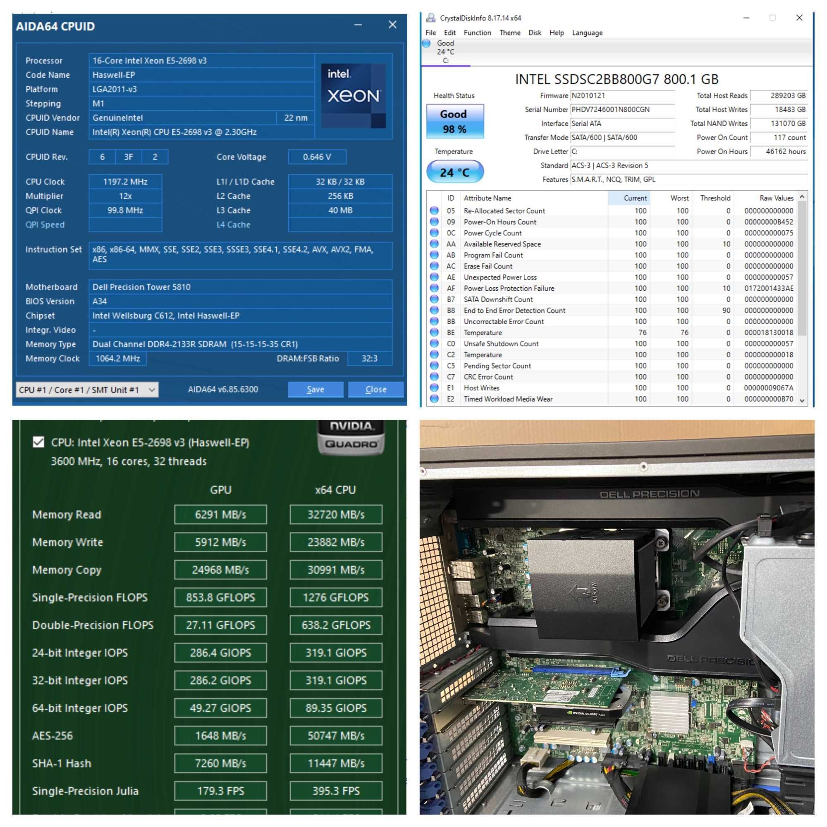
Task: Open the Theme menu
Action: (x=510, y=33)
